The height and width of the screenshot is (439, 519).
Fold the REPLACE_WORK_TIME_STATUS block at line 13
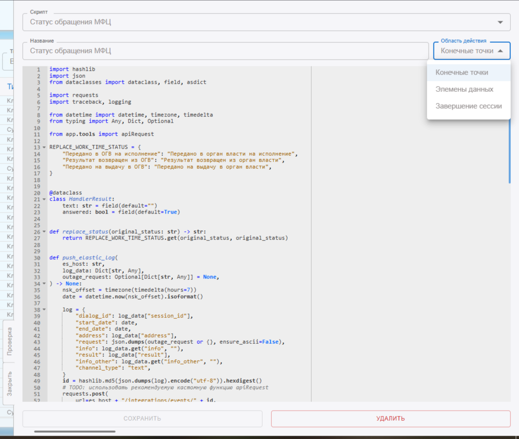(44, 147)
